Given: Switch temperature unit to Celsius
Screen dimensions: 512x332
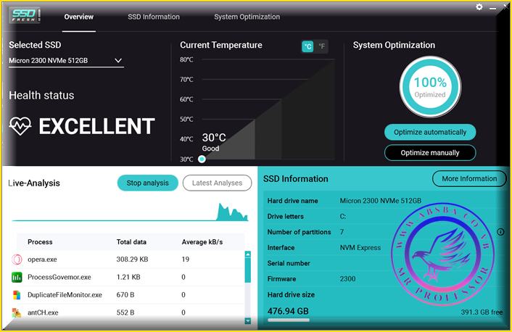Looking at the screenshot, I should pyautogui.click(x=307, y=46).
